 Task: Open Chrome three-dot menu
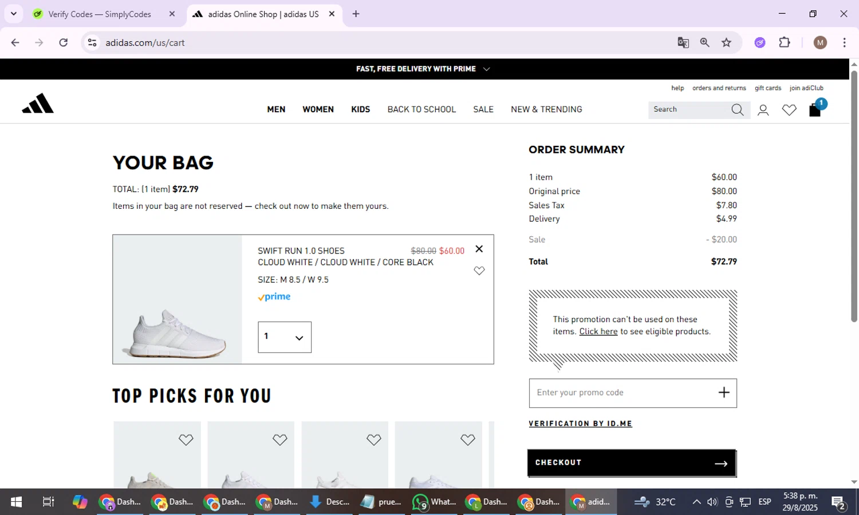[844, 42]
